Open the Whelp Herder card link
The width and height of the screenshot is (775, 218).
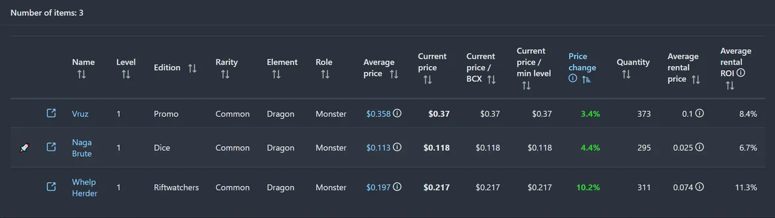[84, 188]
